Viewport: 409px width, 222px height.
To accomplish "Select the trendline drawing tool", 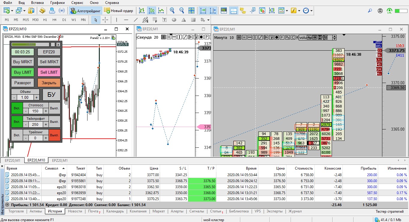I will coord(135,20).
